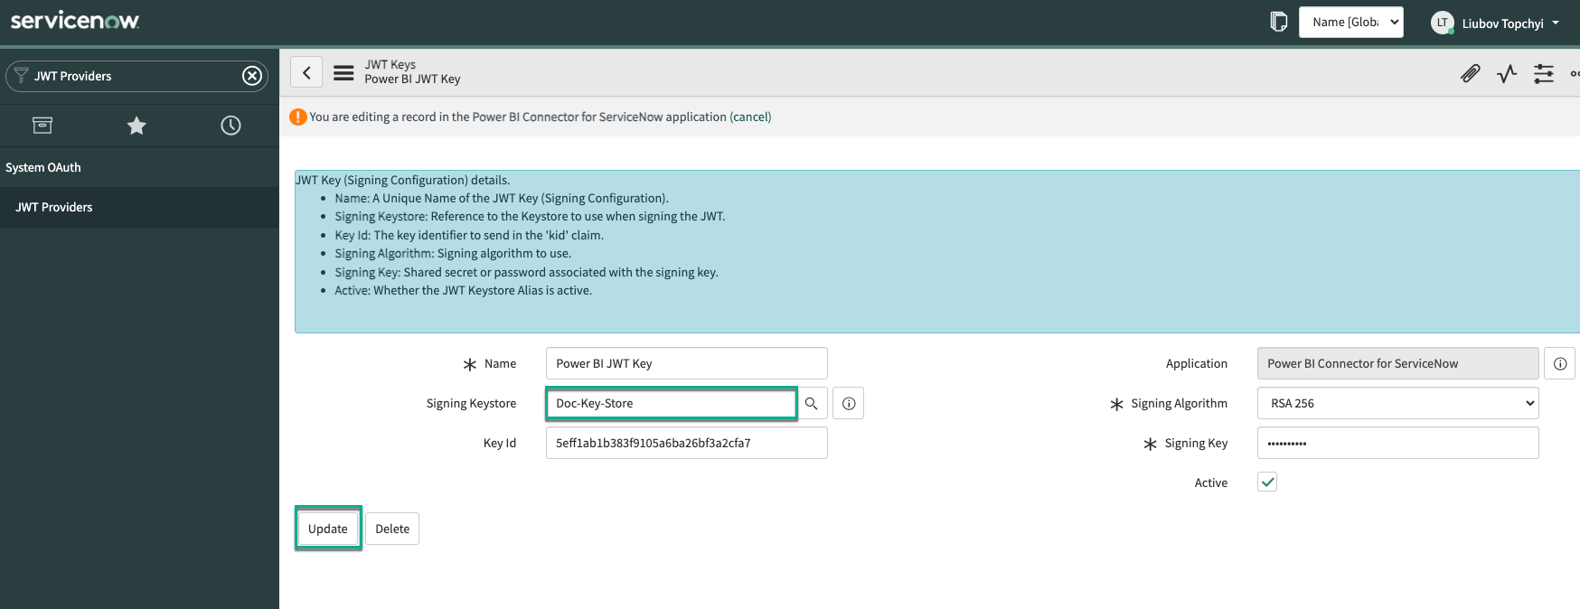Click the Signing Keystore lookup magnifier
This screenshot has width=1580, height=609.
coord(812,404)
